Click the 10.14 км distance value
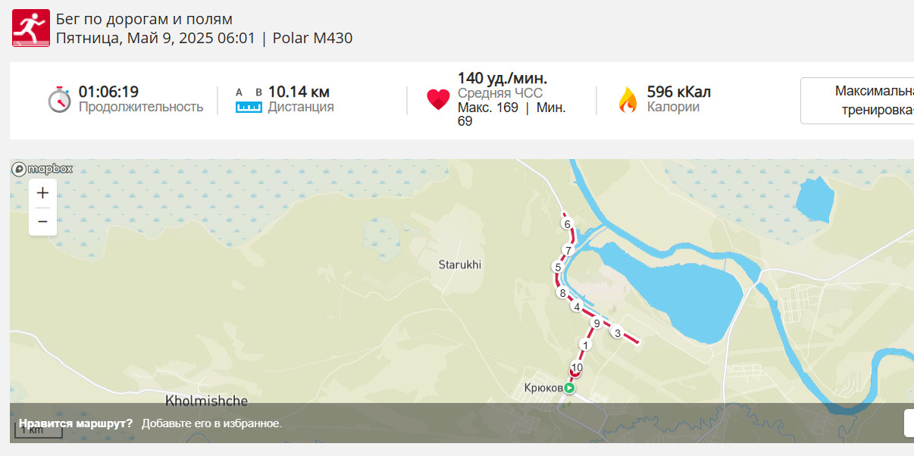 coord(299,92)
